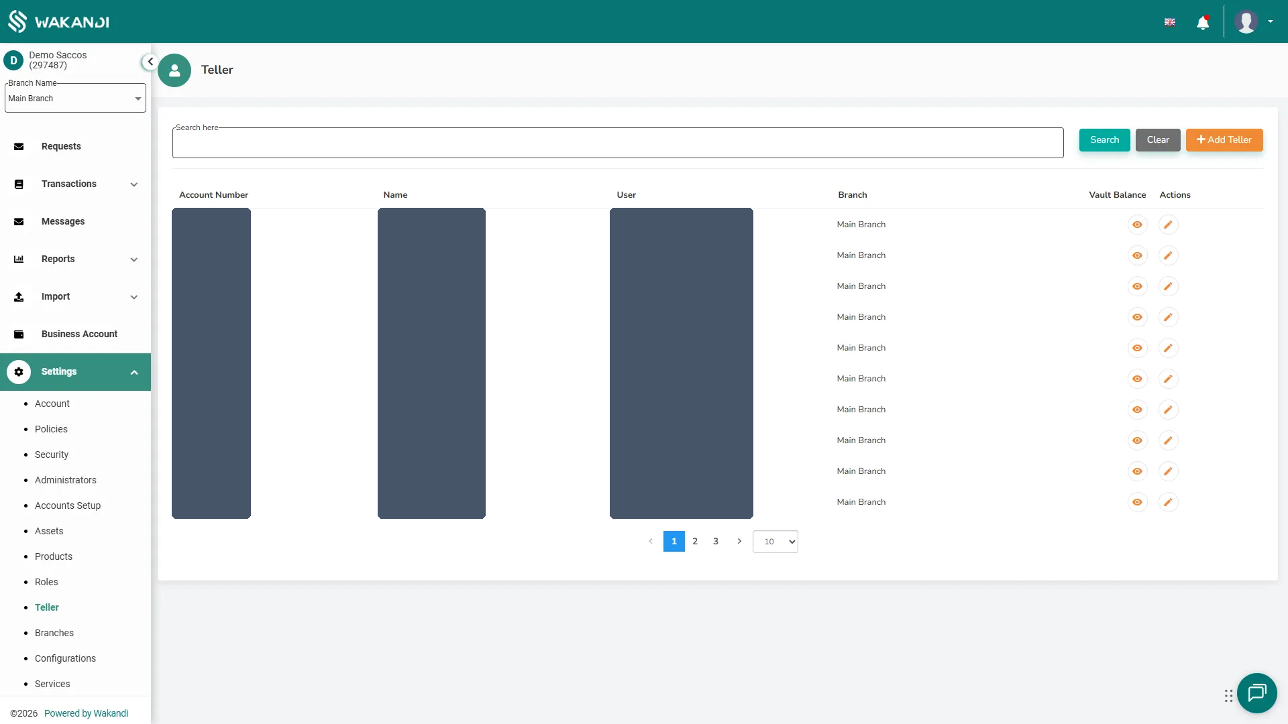Expand the Transactions menu chevron
This screenshot has height=724, width=1288.
pos(134,184)
